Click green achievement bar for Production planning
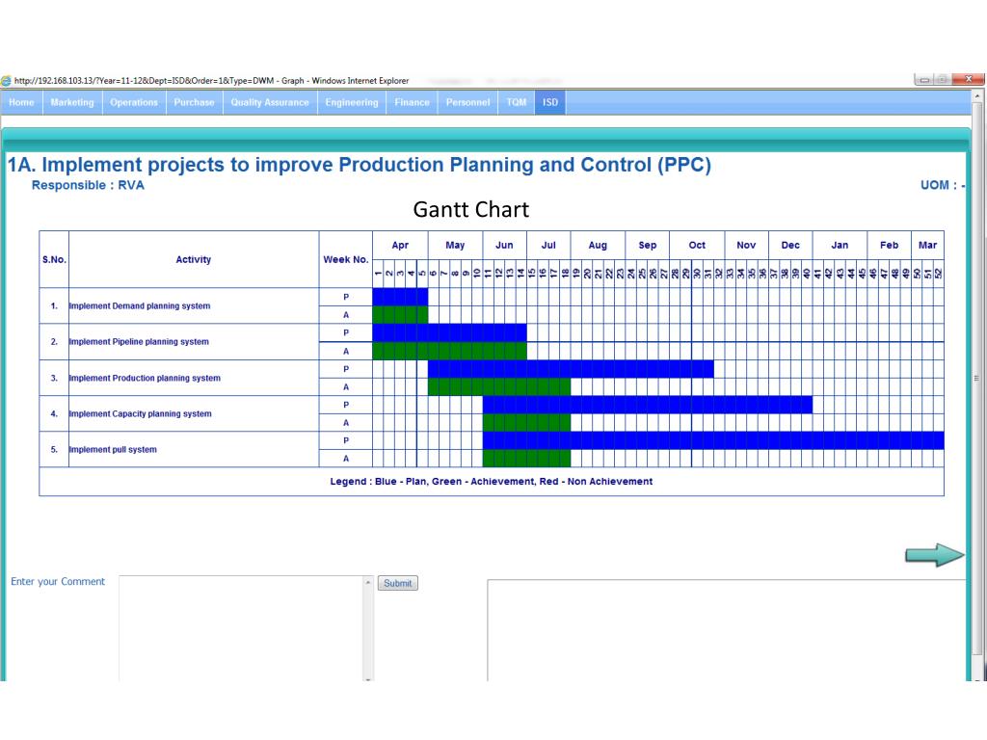Screen dimensions: 987x740 click(499, 386)
